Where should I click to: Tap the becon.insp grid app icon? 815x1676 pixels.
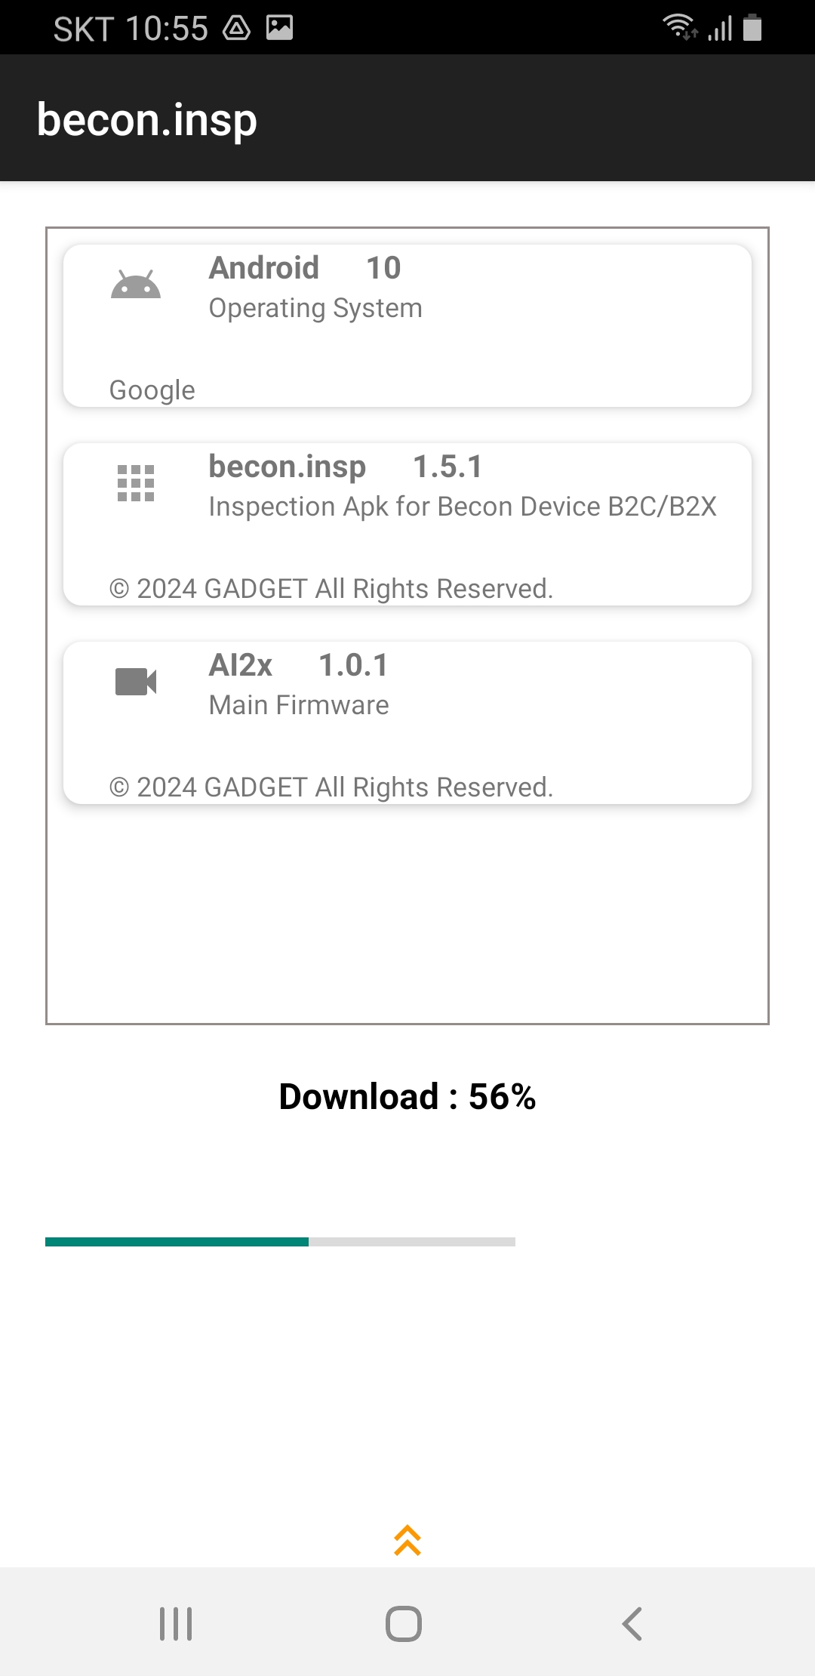click(136, 483)
